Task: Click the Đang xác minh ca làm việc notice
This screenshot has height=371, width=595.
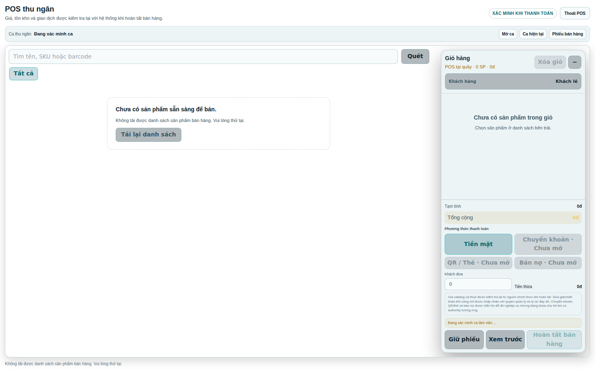Action: [513, 323]
